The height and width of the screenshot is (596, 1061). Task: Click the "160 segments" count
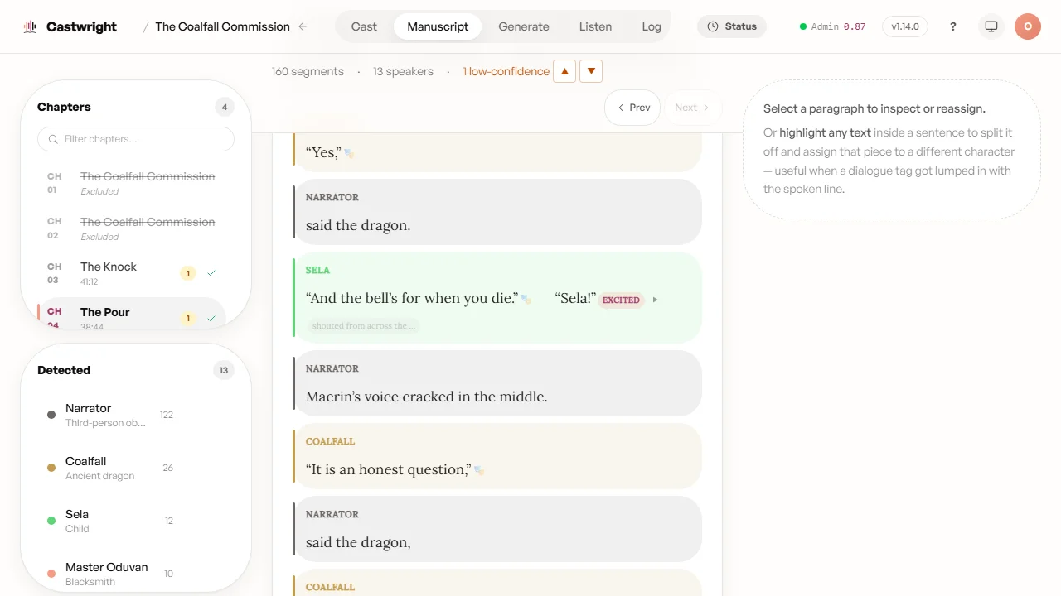308,71
